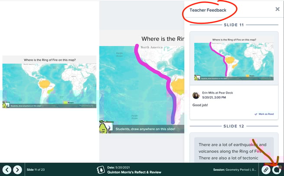Click 'Erin Mills at Pear Deck' name
This screenshot has width=284, height=176.
(218, 93)
